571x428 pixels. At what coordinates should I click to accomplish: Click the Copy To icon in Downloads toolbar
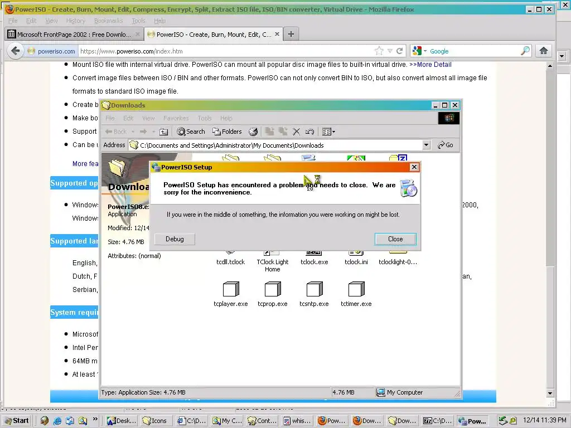[283, 132]
